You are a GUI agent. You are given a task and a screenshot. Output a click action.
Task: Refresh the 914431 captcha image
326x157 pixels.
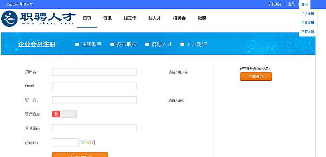click(x=87, y=143)
